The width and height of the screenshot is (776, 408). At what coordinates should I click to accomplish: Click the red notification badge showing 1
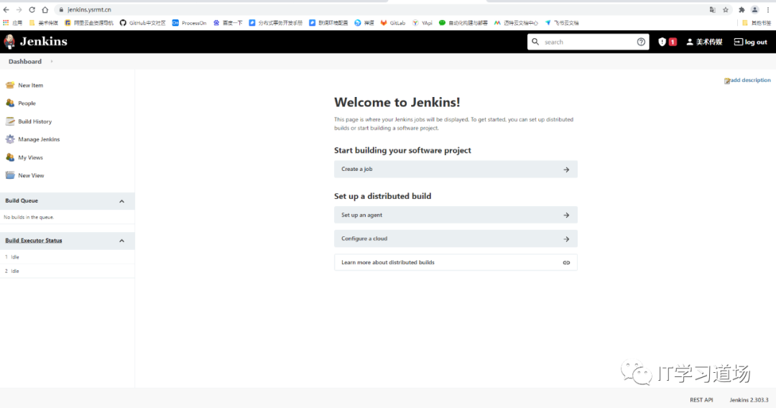pos(673,42)
